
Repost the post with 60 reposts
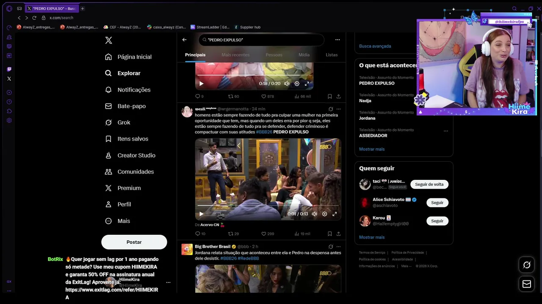pyautogui.click(x=234, y=96)
